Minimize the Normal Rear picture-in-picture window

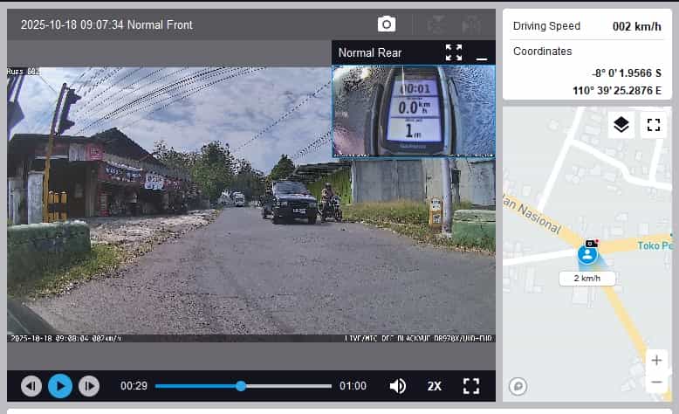click(x=481, y=54)
